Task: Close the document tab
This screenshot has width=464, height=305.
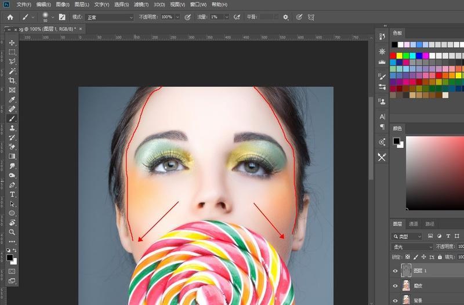Action: click(81, 29)
